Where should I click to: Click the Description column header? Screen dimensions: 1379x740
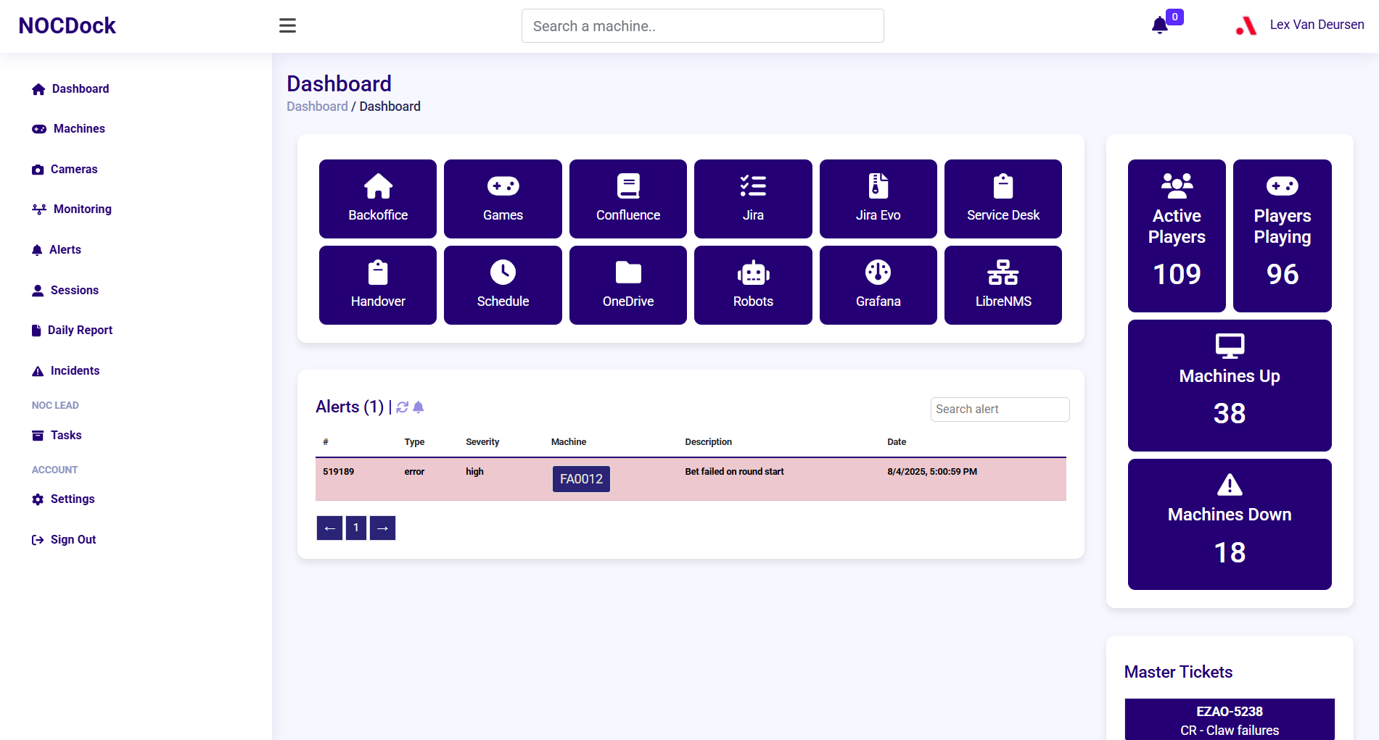click(x=708, y=441)
